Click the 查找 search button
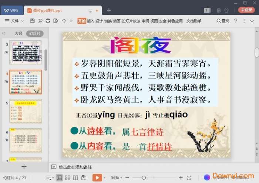259x183 pixels. 223,21
